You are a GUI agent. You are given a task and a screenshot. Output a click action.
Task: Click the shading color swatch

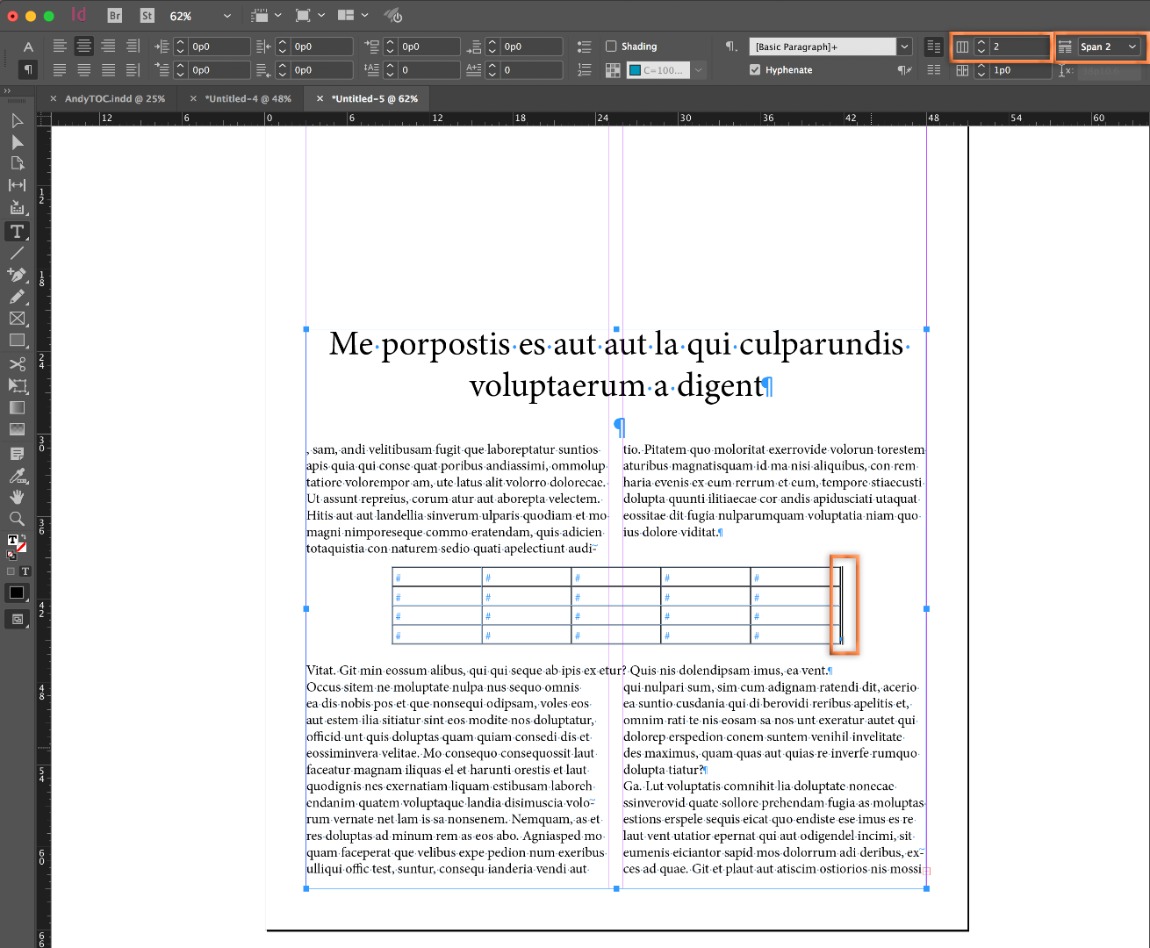[635, 70]
